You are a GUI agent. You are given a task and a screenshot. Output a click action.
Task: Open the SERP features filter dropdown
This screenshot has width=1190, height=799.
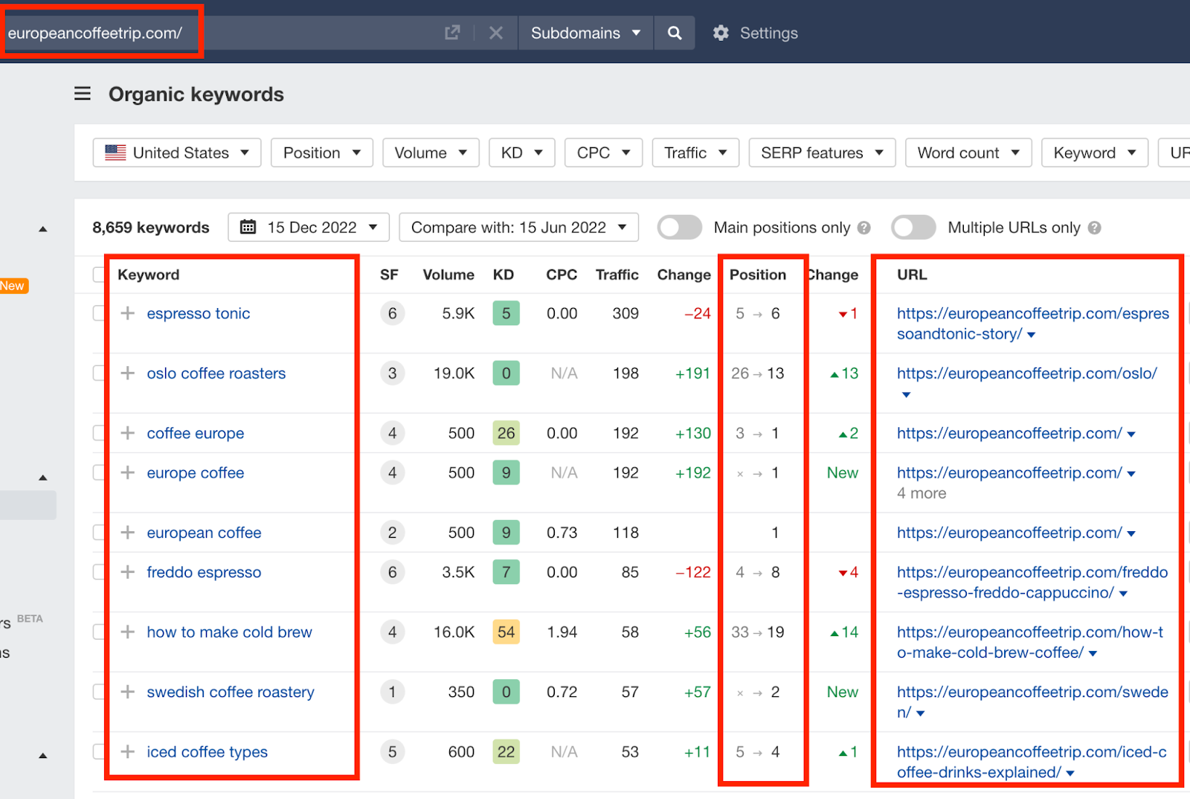[x=822, y=153]
